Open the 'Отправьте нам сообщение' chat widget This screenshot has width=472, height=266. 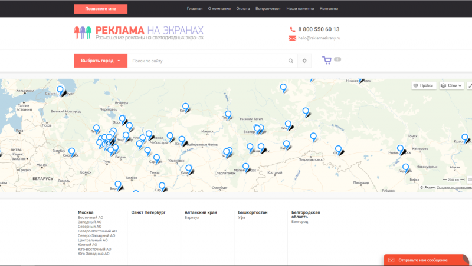pos(427,260)
